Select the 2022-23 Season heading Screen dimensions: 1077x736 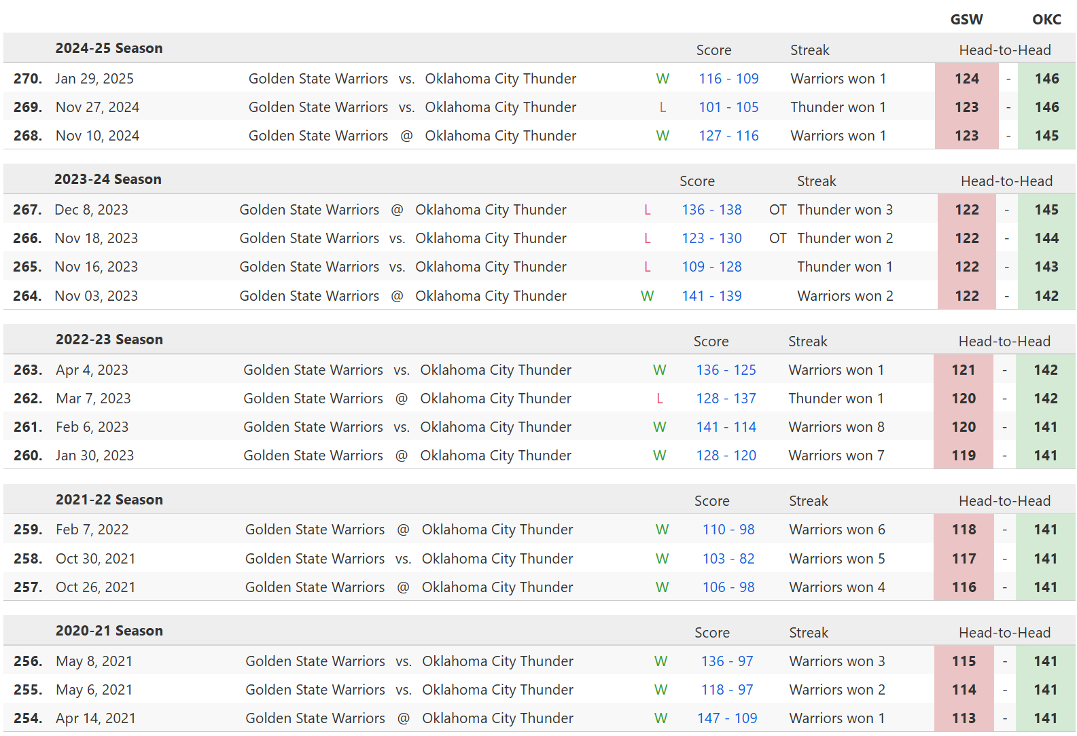point(109,339)
